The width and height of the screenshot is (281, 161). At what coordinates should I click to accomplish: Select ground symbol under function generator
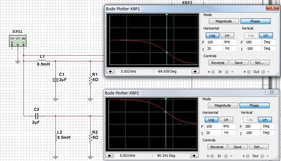pyautogui.click(x=17, y=63)
